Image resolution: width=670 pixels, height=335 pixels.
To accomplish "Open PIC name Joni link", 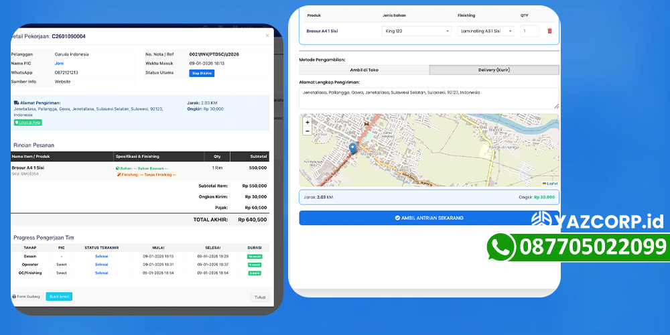I will (60, 63).
